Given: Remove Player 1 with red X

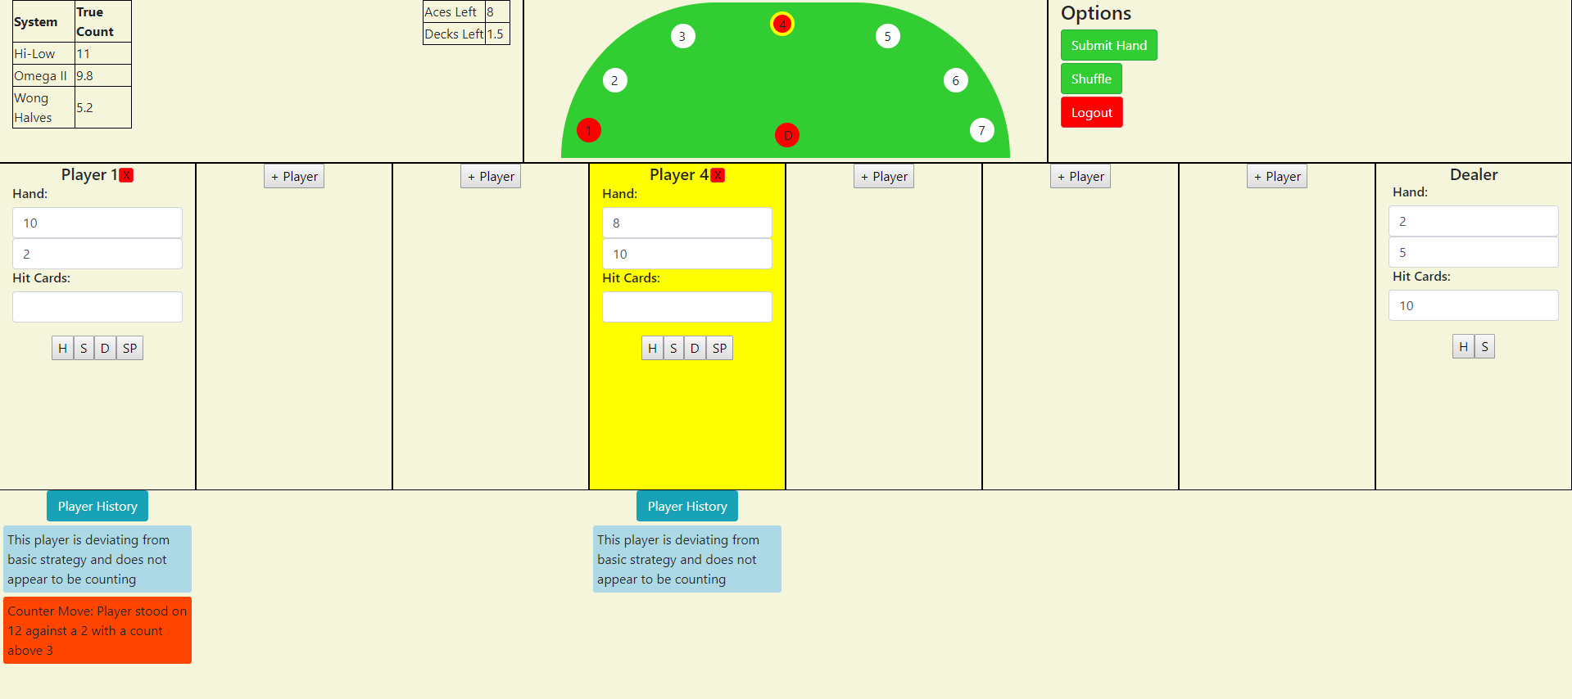Looking at the screenshot, I should pyautogui.click(x=126, y=176).
